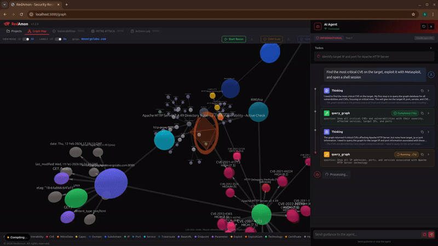
Task: Download recon results icon next to Start Recon
Action: (252, 39)
